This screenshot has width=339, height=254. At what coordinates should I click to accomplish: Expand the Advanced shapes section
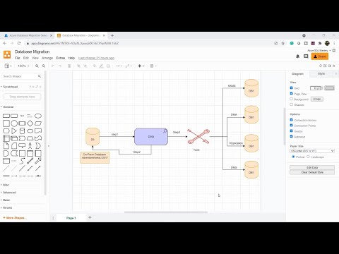tap(9, 193)
